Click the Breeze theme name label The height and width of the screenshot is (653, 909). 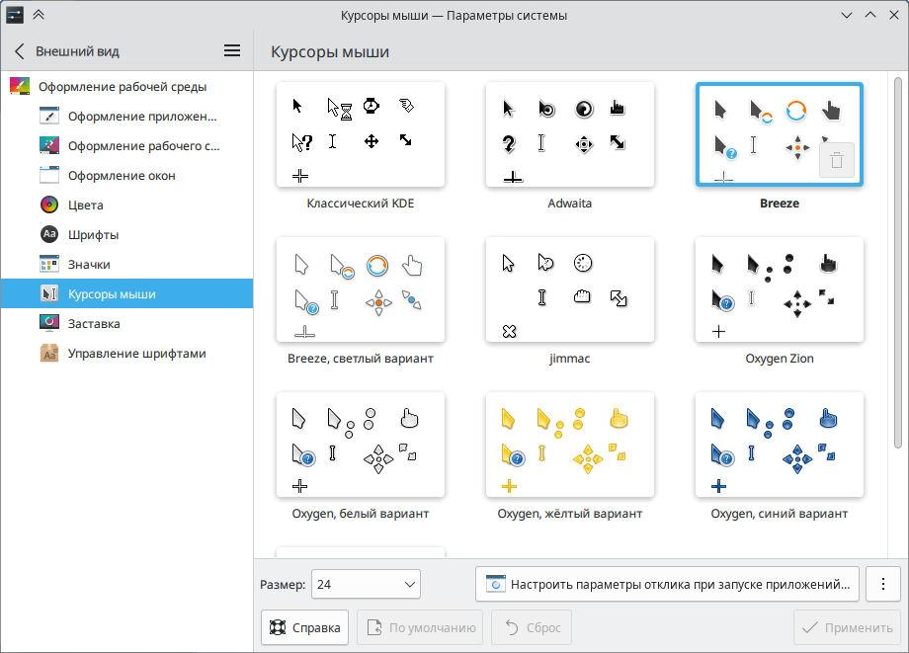780,204
